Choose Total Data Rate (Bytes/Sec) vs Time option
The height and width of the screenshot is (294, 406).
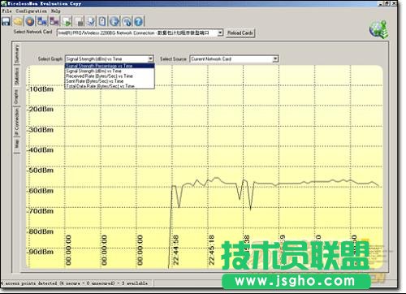point(110,86)
